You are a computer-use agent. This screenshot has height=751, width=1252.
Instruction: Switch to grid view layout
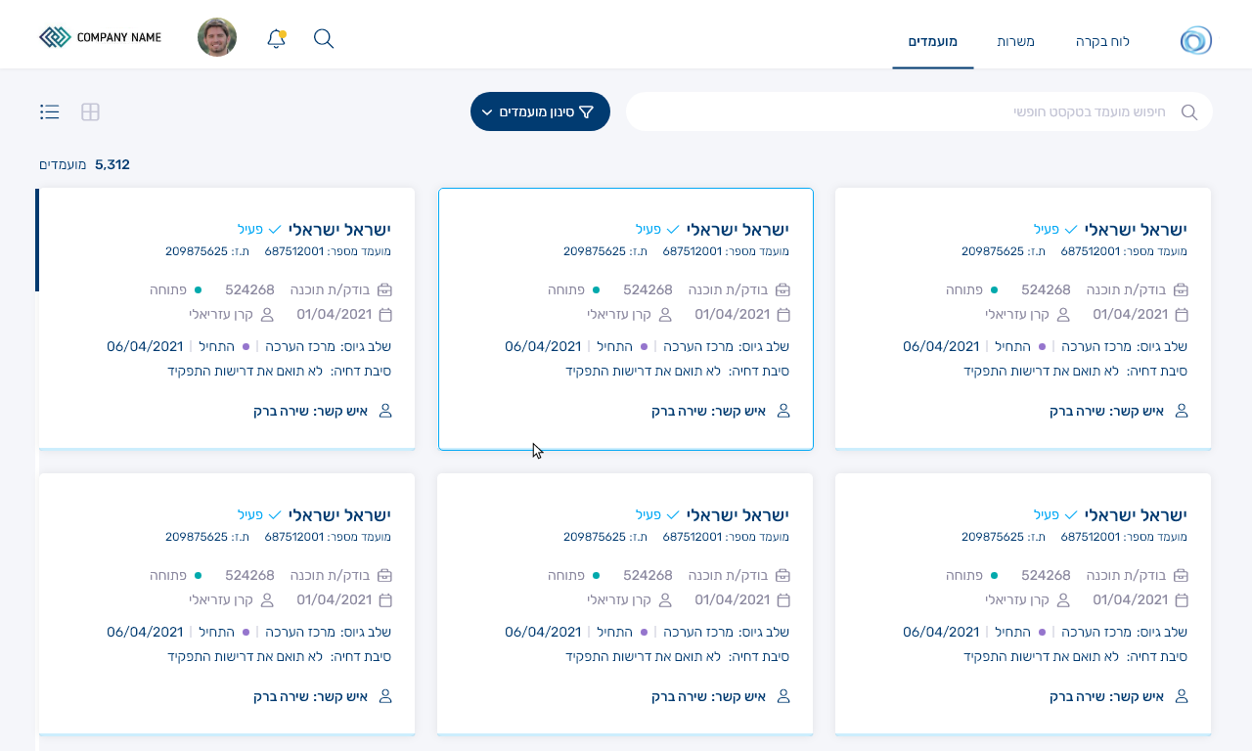(x=90, y=112)
